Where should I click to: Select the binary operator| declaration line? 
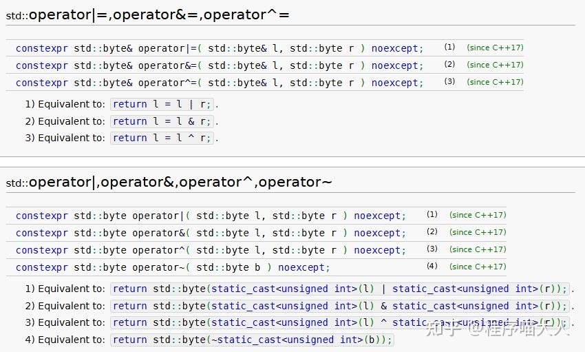pos(211,216)
